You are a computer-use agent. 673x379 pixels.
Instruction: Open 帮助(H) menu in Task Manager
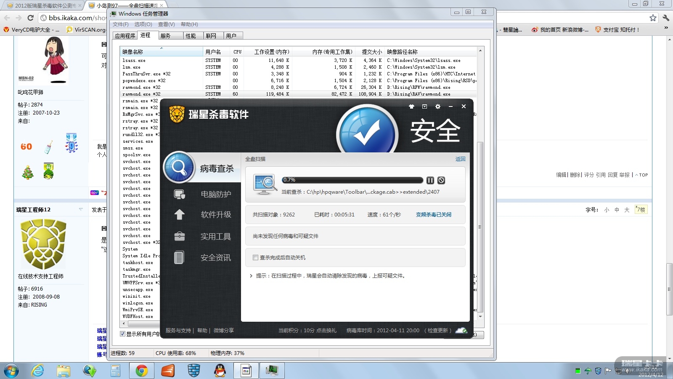point(189,24)
